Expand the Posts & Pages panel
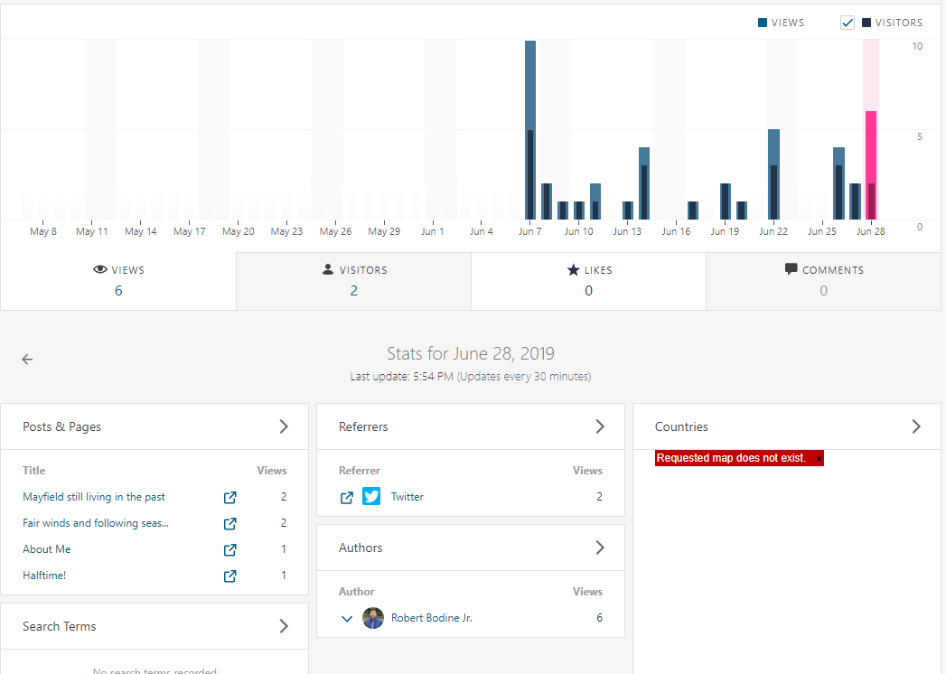946x674 pixels. point(284,426)
